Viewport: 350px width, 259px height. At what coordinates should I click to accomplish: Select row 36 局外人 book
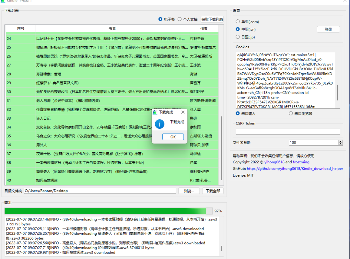point(112,145)
